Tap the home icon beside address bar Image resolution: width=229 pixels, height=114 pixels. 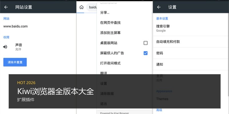(x=81, y=7)
